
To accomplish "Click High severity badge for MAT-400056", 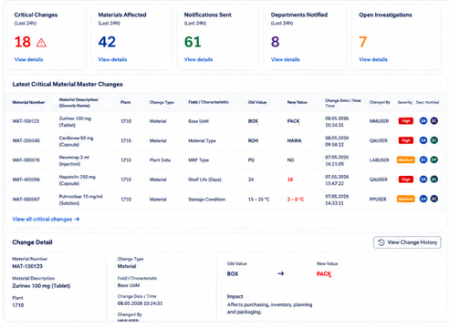I will point(406,179).
